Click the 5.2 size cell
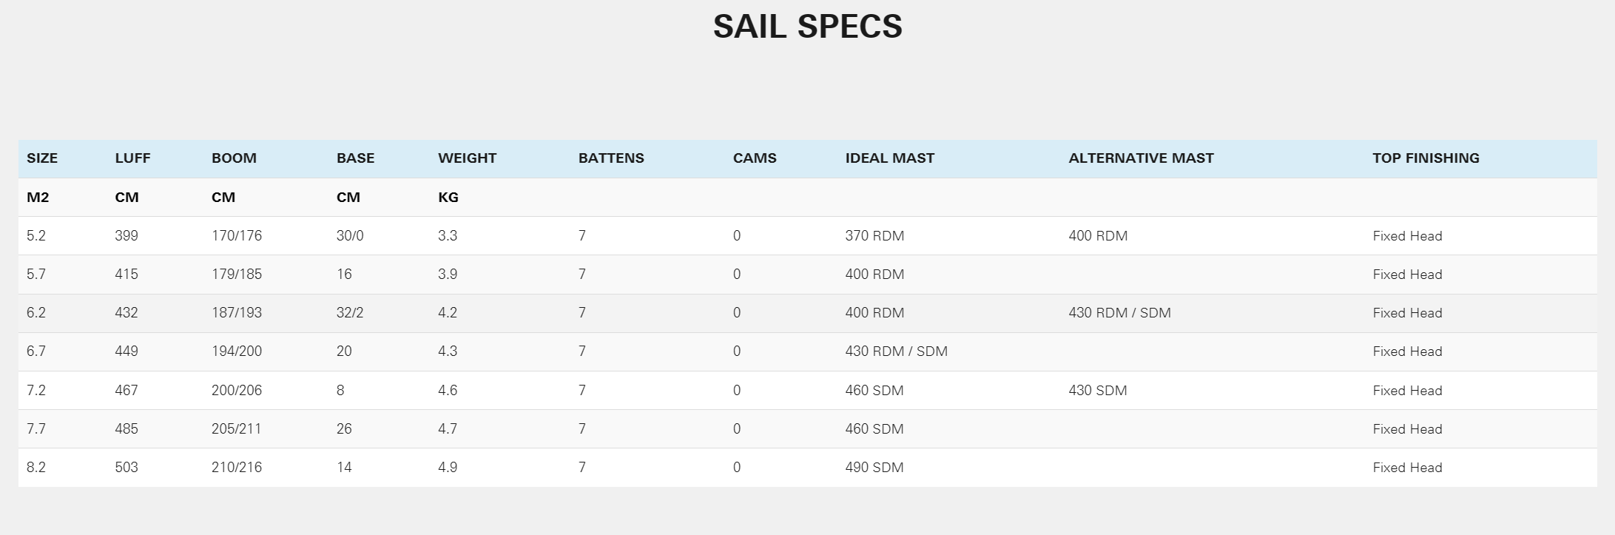Screen dimensions: 1615x535 coord(36,235)
